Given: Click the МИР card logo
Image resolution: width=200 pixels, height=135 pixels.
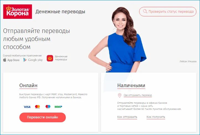Looking at the screenshot, I should 58,107.
